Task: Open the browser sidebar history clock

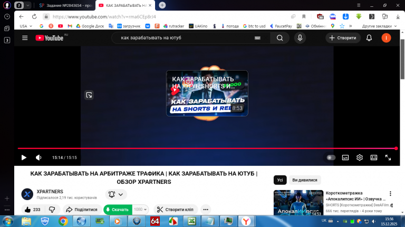Action: pyautogui.click(x=7, y=16)
